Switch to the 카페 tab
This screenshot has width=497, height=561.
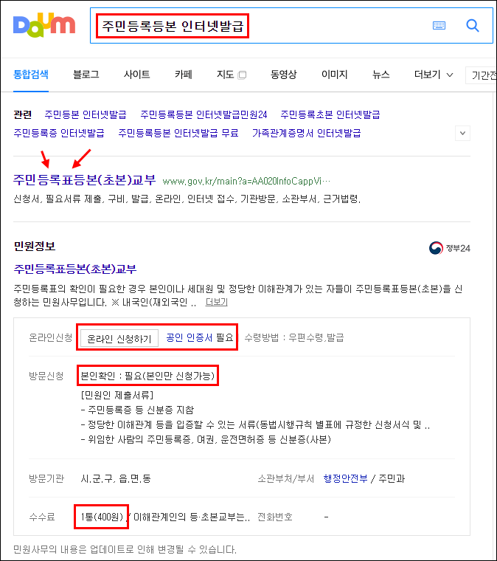pyautogui.click(x=184, y=75)
